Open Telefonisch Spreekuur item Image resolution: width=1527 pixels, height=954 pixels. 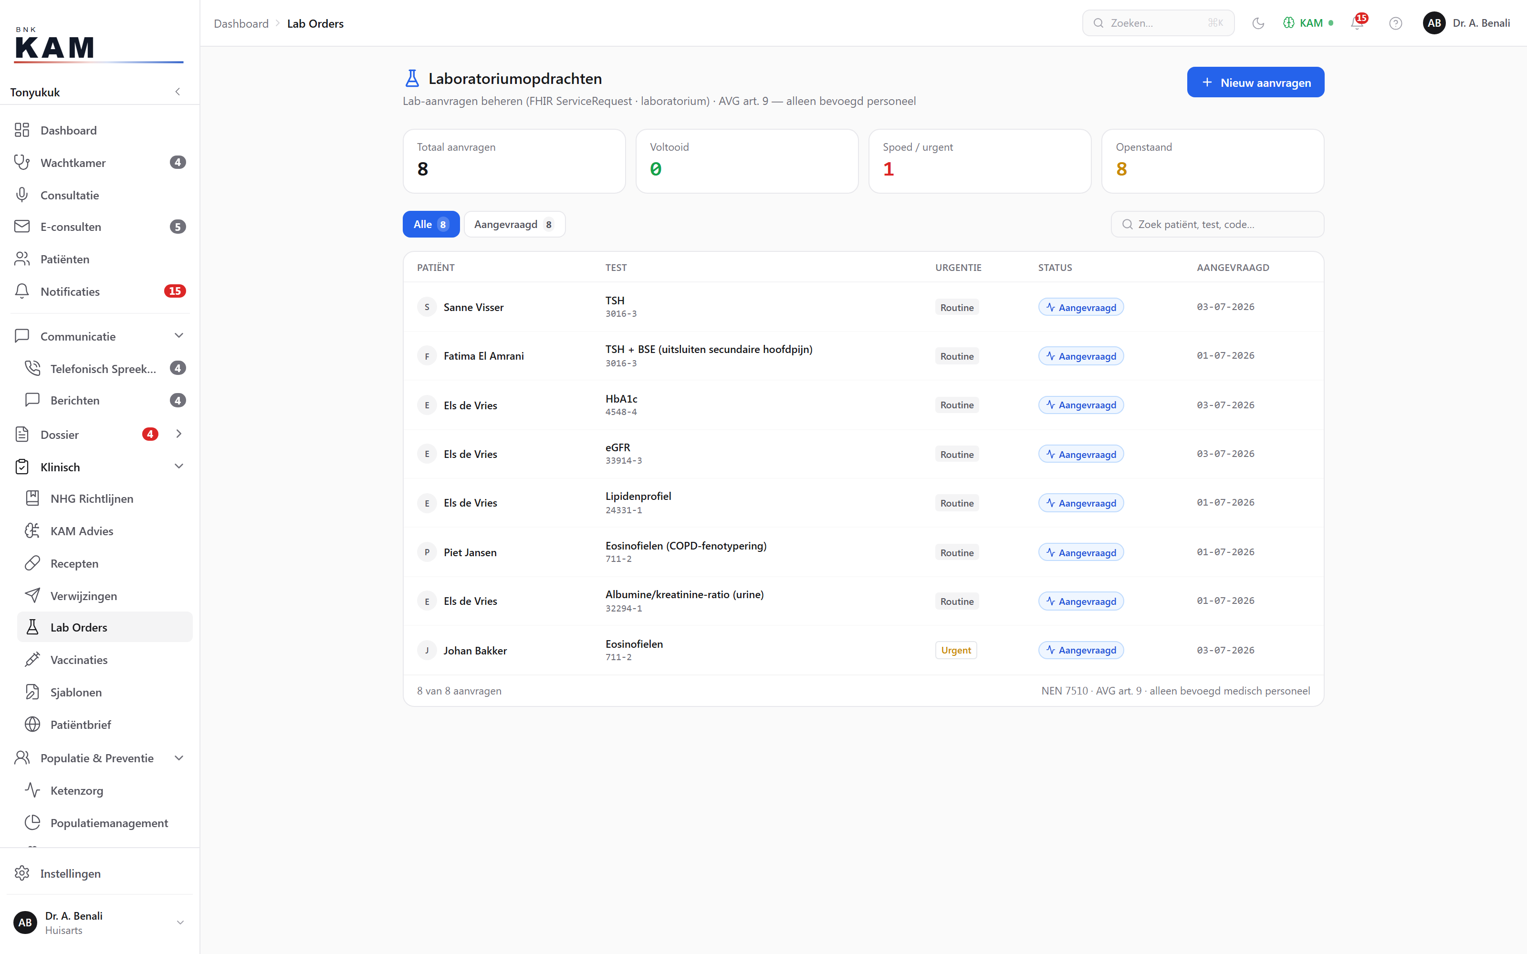pyautogui.click(x=105, y=368)
